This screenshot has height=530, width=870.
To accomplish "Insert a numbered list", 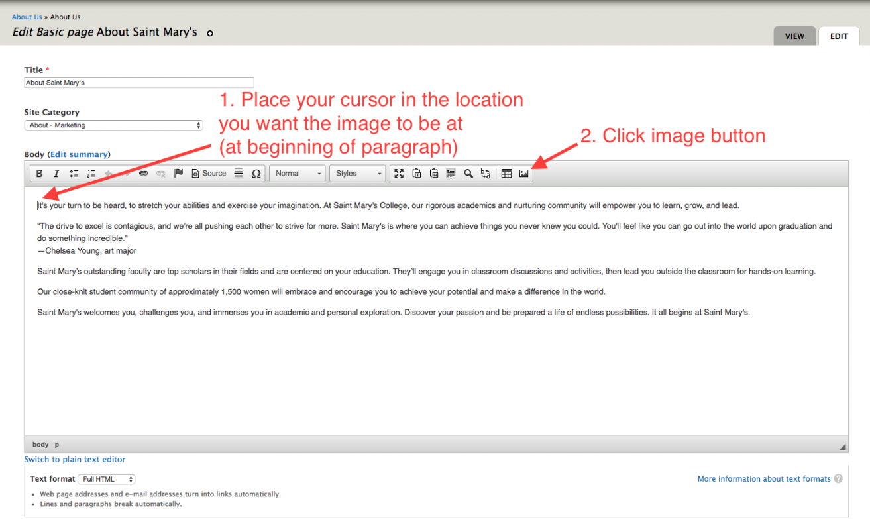I will (x=91, y=174).
